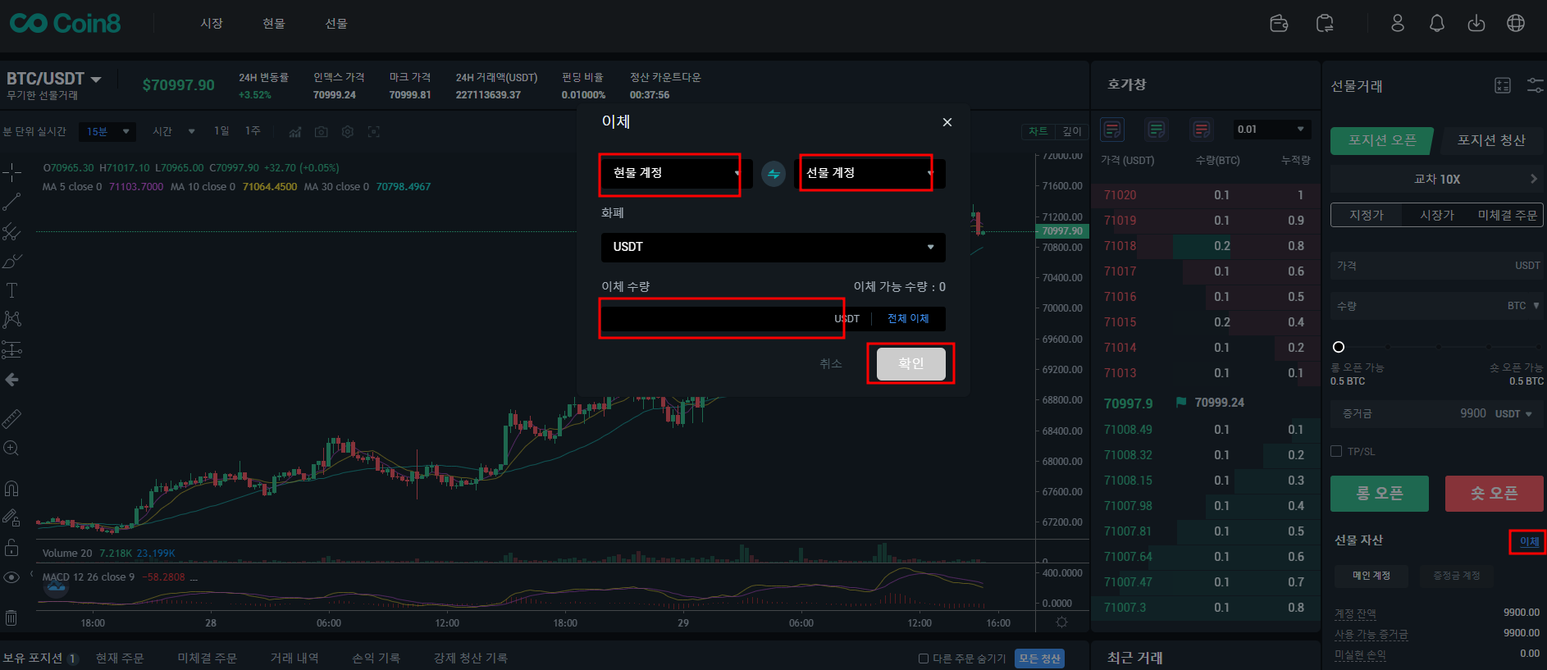Viewport: 1547px width, 670px height.
Task: Toggle the chart drawings visibility eye icon
Action: [x=11, y=577]
